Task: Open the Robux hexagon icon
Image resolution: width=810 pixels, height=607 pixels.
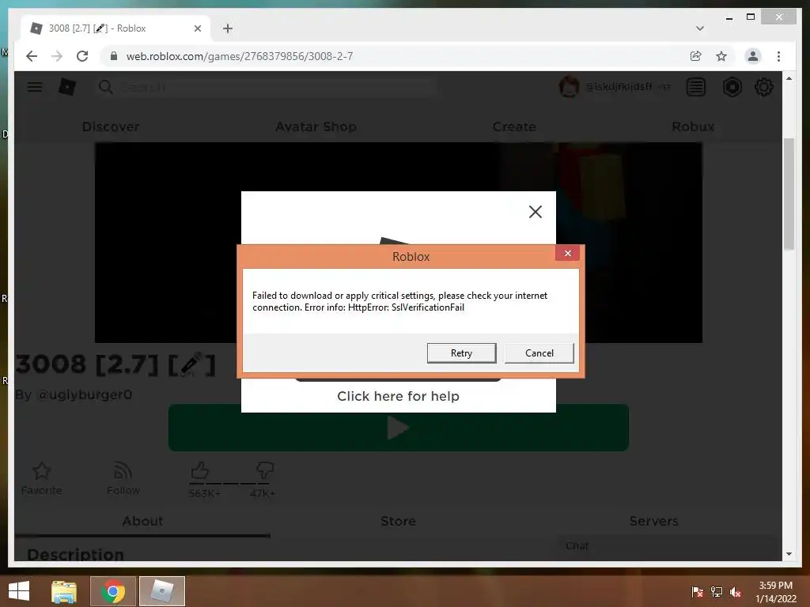Action: pyautogui.click(x=732, y=87)
